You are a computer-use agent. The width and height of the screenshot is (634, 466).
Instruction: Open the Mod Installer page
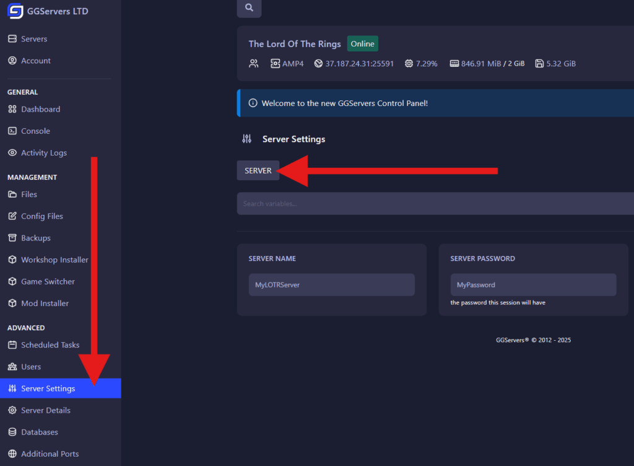coord(45,303)
